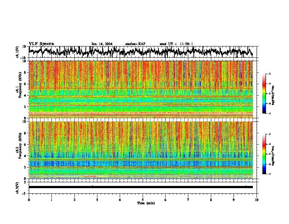Click the "9" tick label on the time axis
This screenshot has width=289, height=224.
234,200
